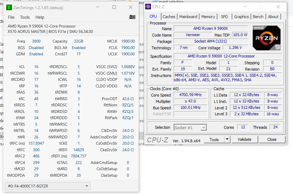The height and width of the screenshot is (196, 293).
Task: Maximize the ZenTimings window
Action: pyautogui.click(x=114, y=7)
